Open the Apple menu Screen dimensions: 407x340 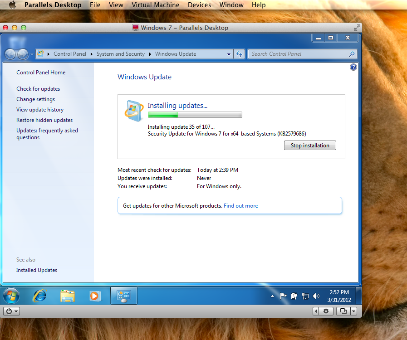12,5
